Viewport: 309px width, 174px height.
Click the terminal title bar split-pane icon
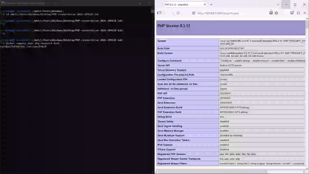click(140, 3)
